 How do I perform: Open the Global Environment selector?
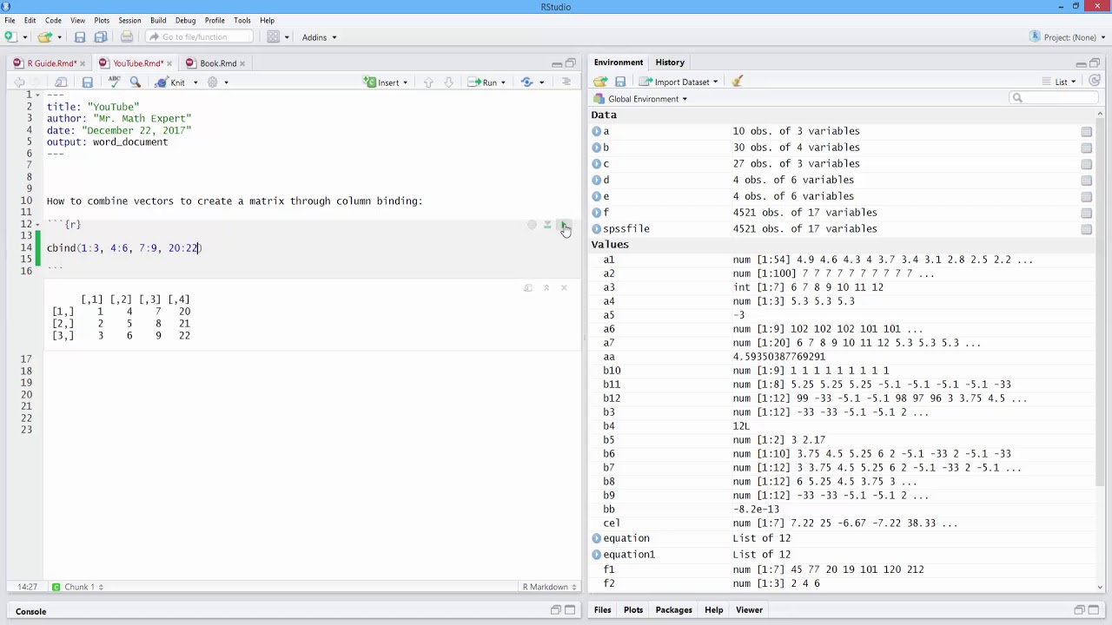[x=641, y=99]
